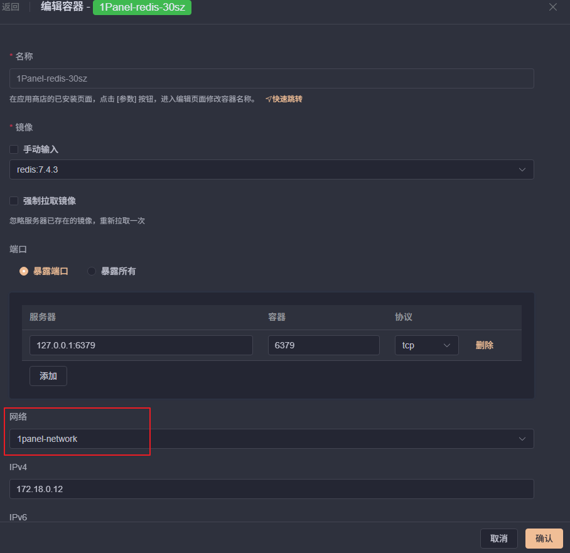Viewport: 570px width, 553px height.
Task: Click the server port field 127.0.0.1:6379
Action: pyautogui.click(x=141, y=345)
